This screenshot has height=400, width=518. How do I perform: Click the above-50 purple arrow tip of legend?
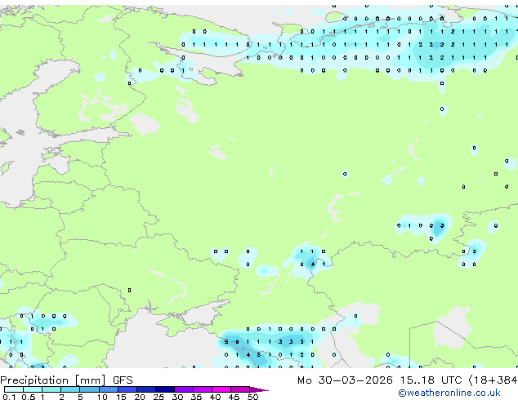[259, 389]
